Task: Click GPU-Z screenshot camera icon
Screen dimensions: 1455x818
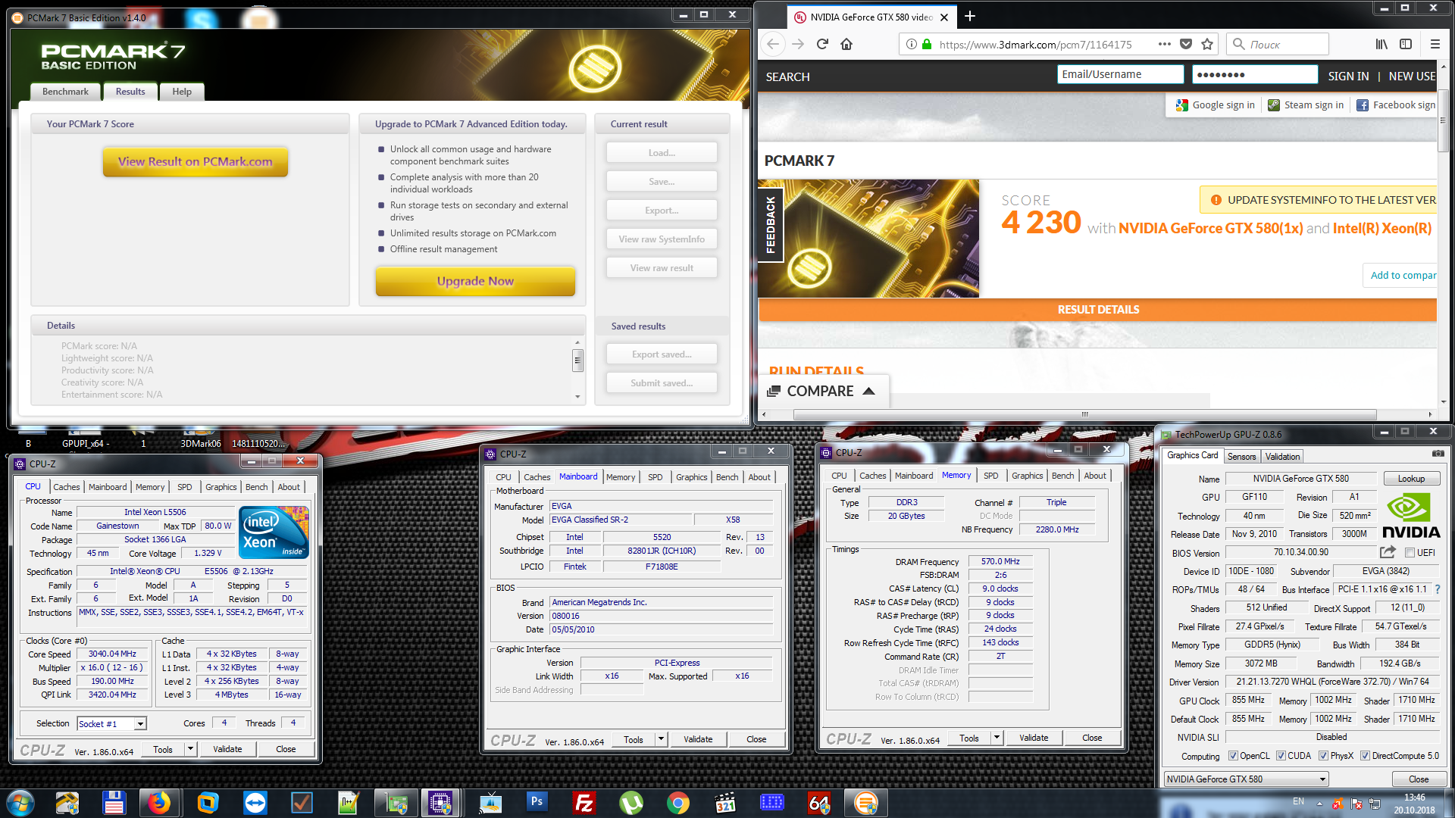Action: point(1438,454)
